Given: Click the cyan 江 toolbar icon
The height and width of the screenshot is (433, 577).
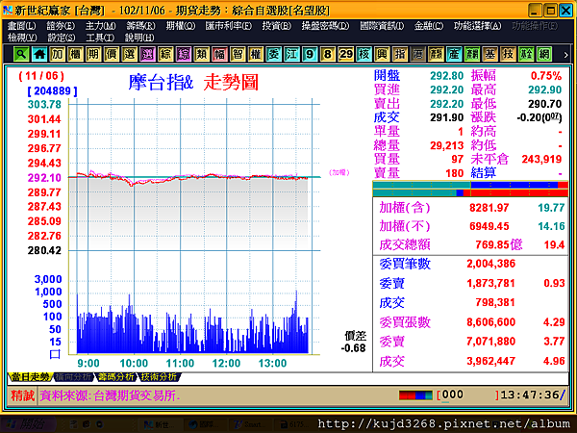Looking at the screenshot, I should tap(291, 55).
